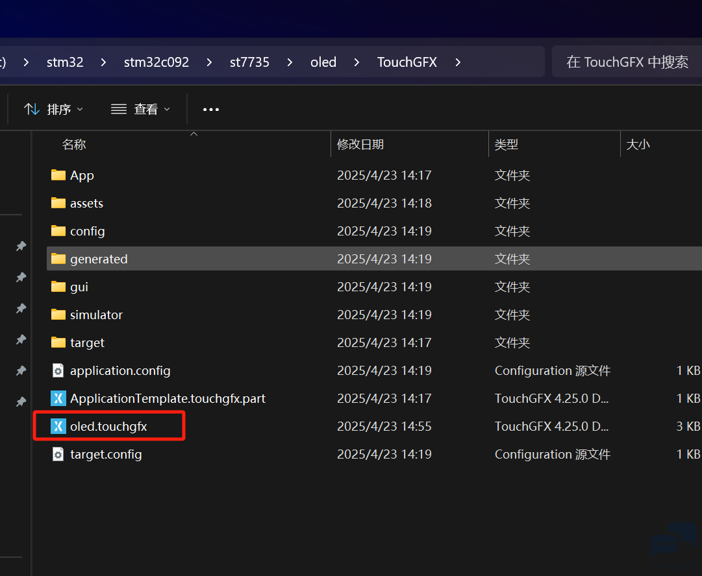Click the target folder icon
This screenshot has height=576, width=702.
(x=58, y=342)
